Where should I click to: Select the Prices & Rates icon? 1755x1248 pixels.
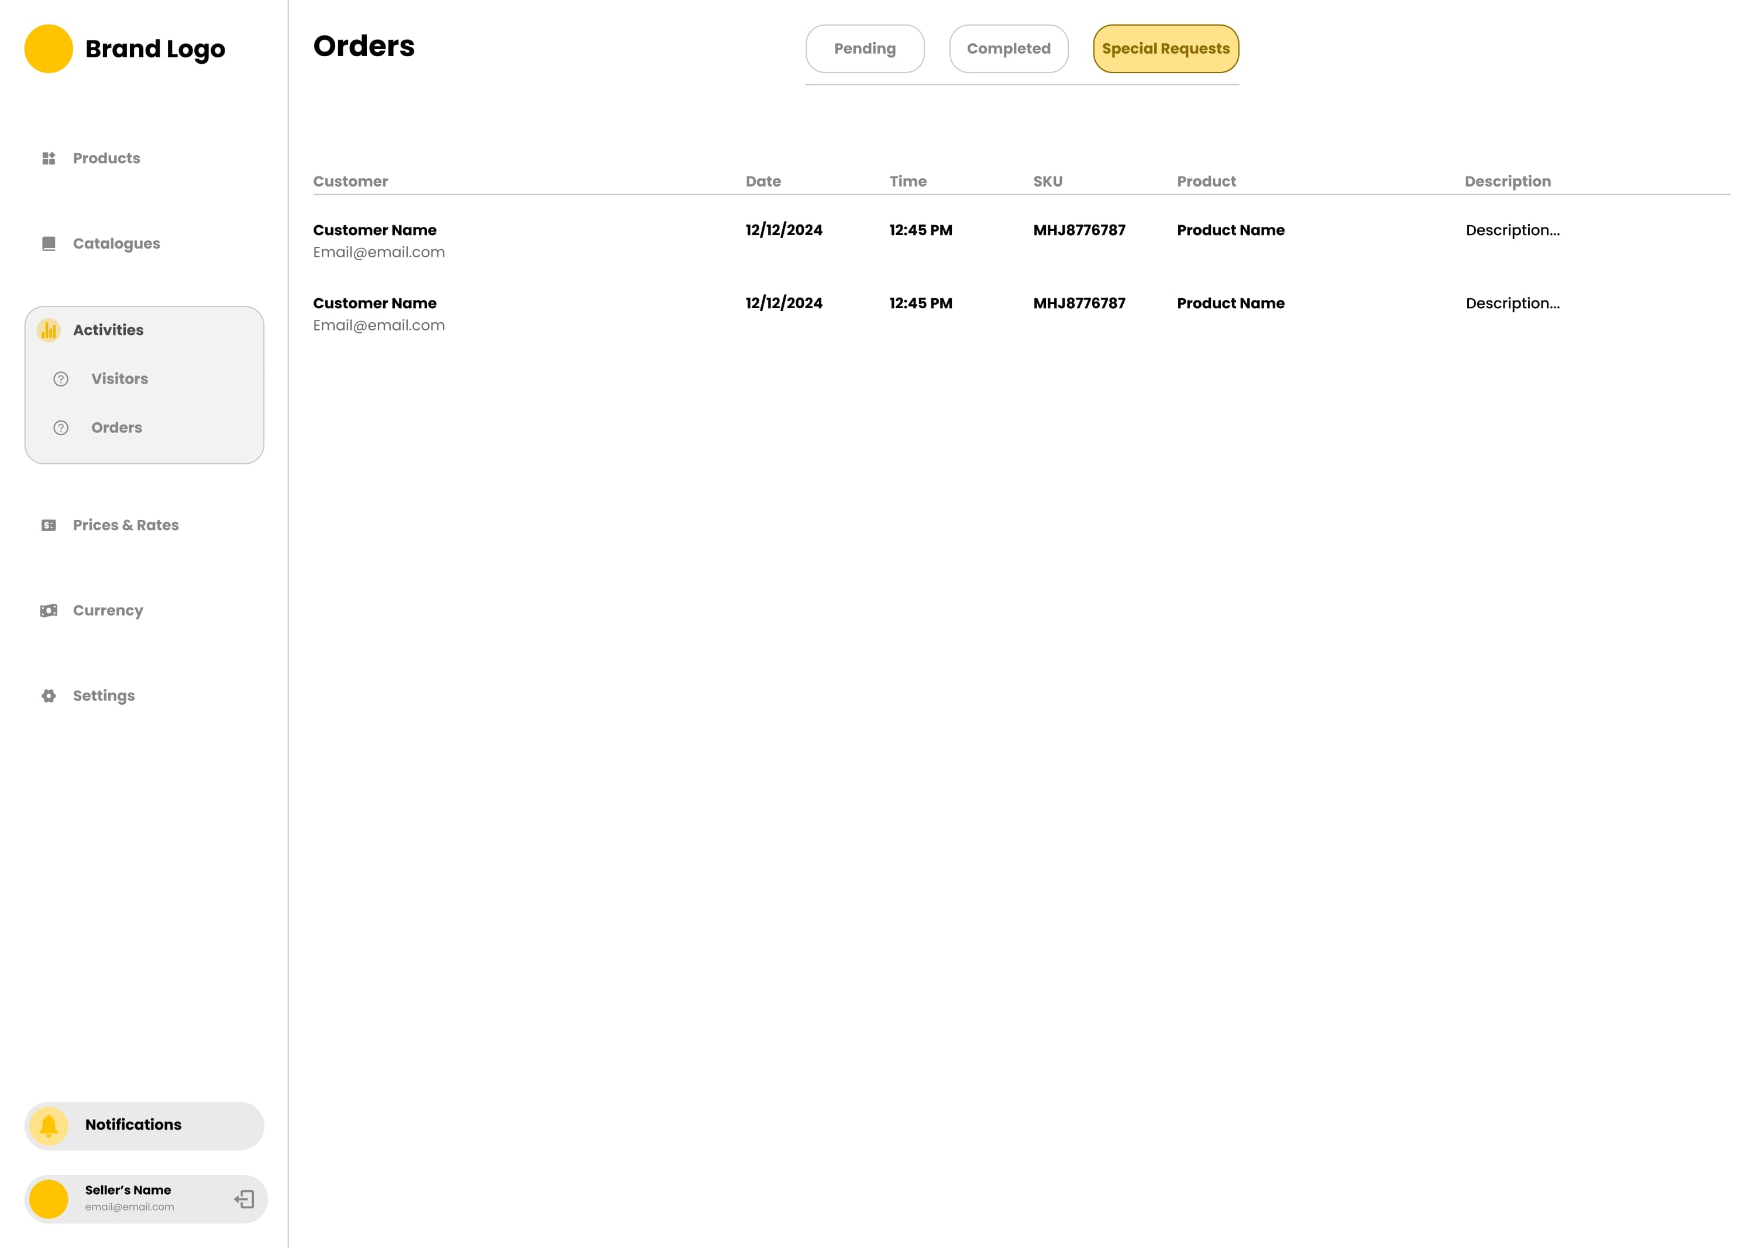click(49, 525)
